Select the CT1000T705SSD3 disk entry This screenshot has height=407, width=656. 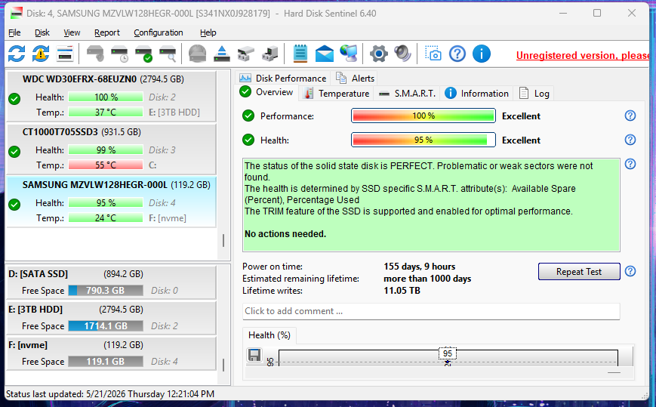111,149
